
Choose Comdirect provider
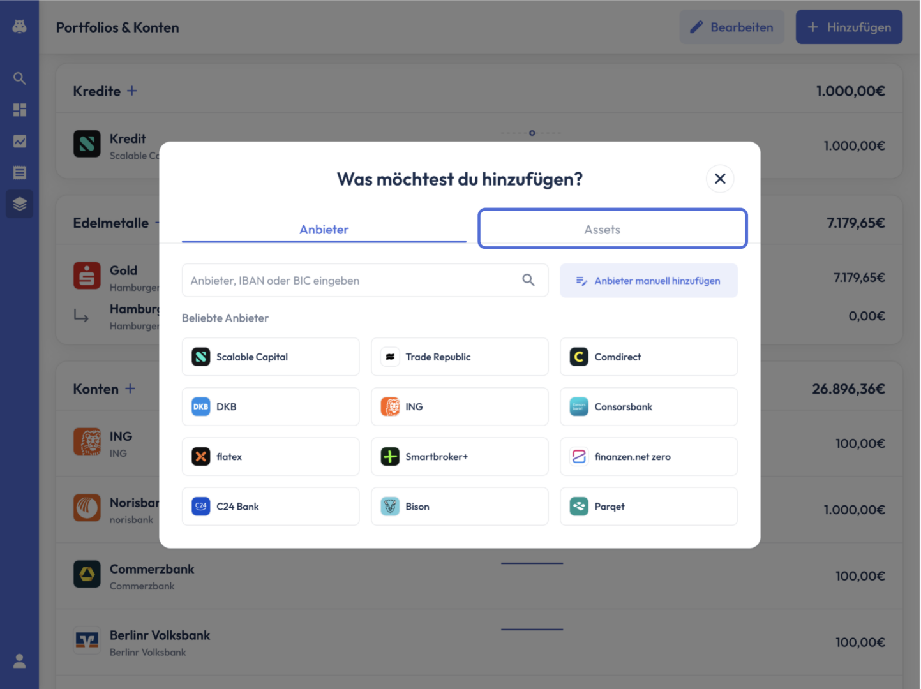tap(648, 357)
